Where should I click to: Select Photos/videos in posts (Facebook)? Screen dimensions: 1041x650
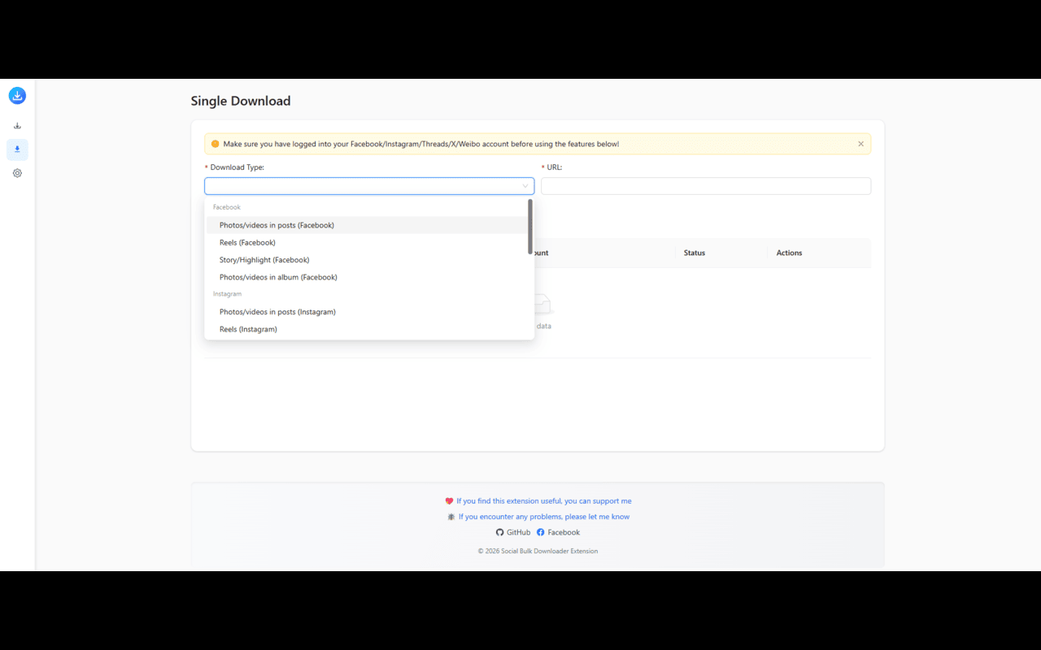click(277, 225)
